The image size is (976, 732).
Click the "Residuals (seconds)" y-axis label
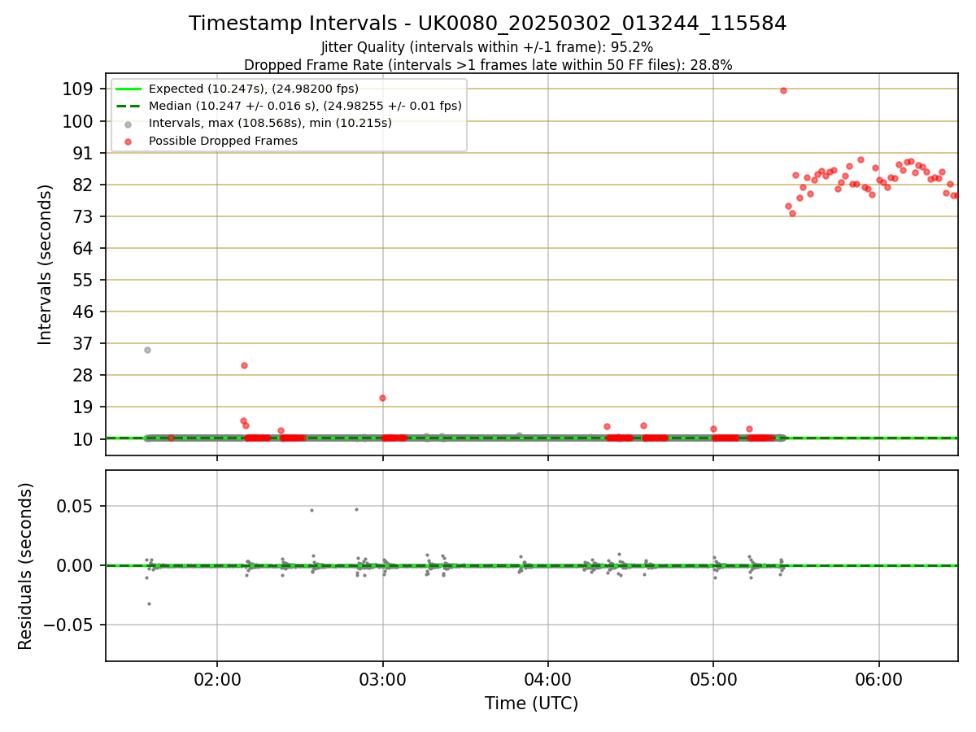pos(26,566)
